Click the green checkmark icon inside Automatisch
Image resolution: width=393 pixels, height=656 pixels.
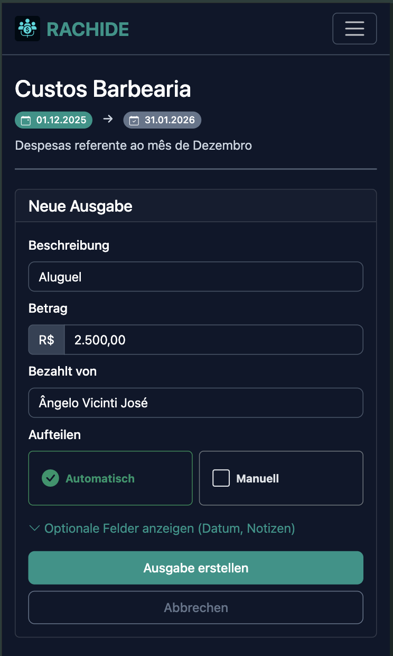[x=50, y=478]
